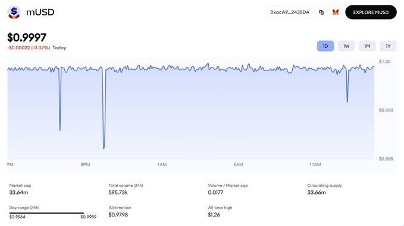Viewport: 404px width, 226px height.
Task: Click the total volume value 595.73k
Action: 118,192
